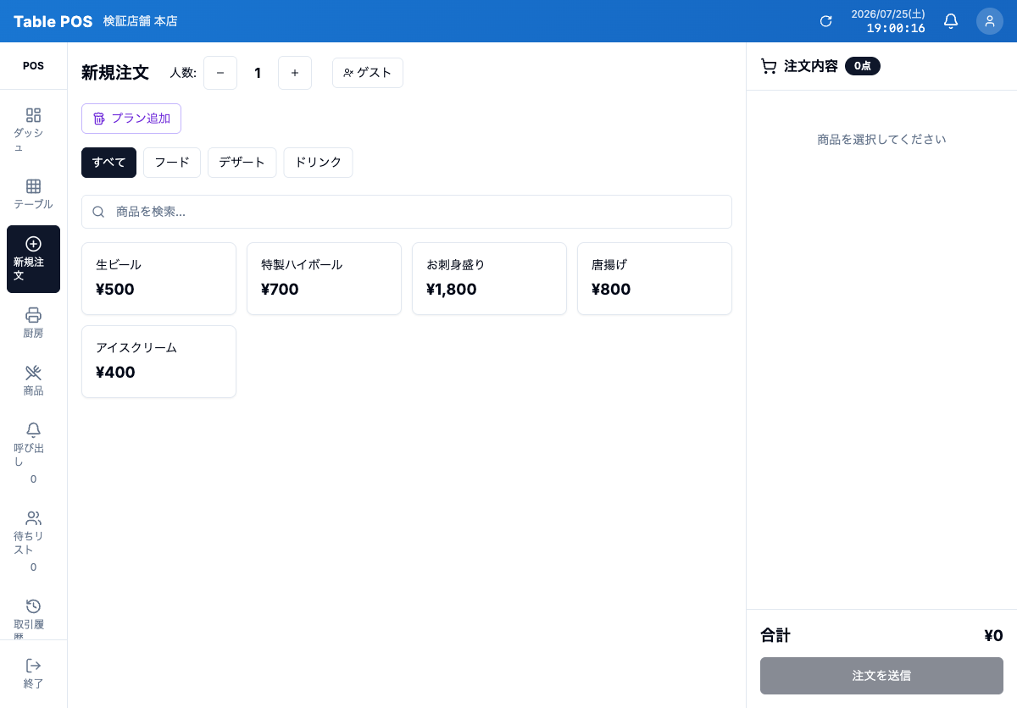1017x708 pixels.
Task: Increase guest count with plus button
Action: [295, 73]
